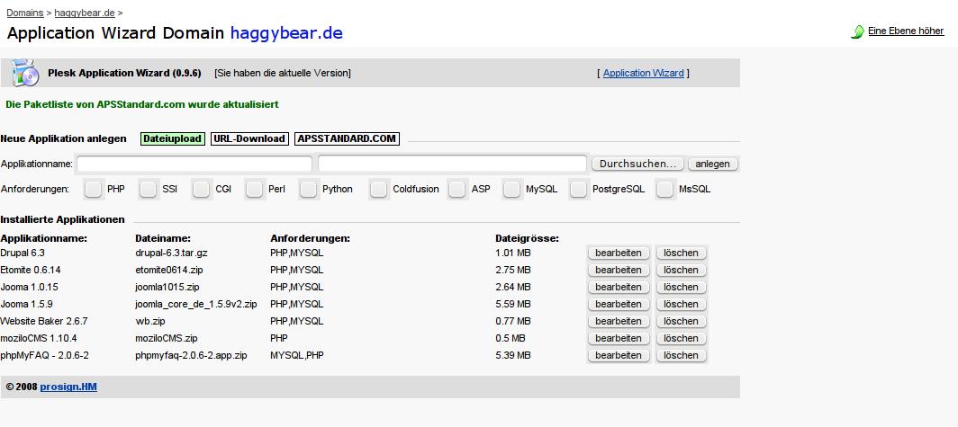Go up via Eine Ebene höher link
The width and height of the screenshot is (958, 427).
[906, 31]
